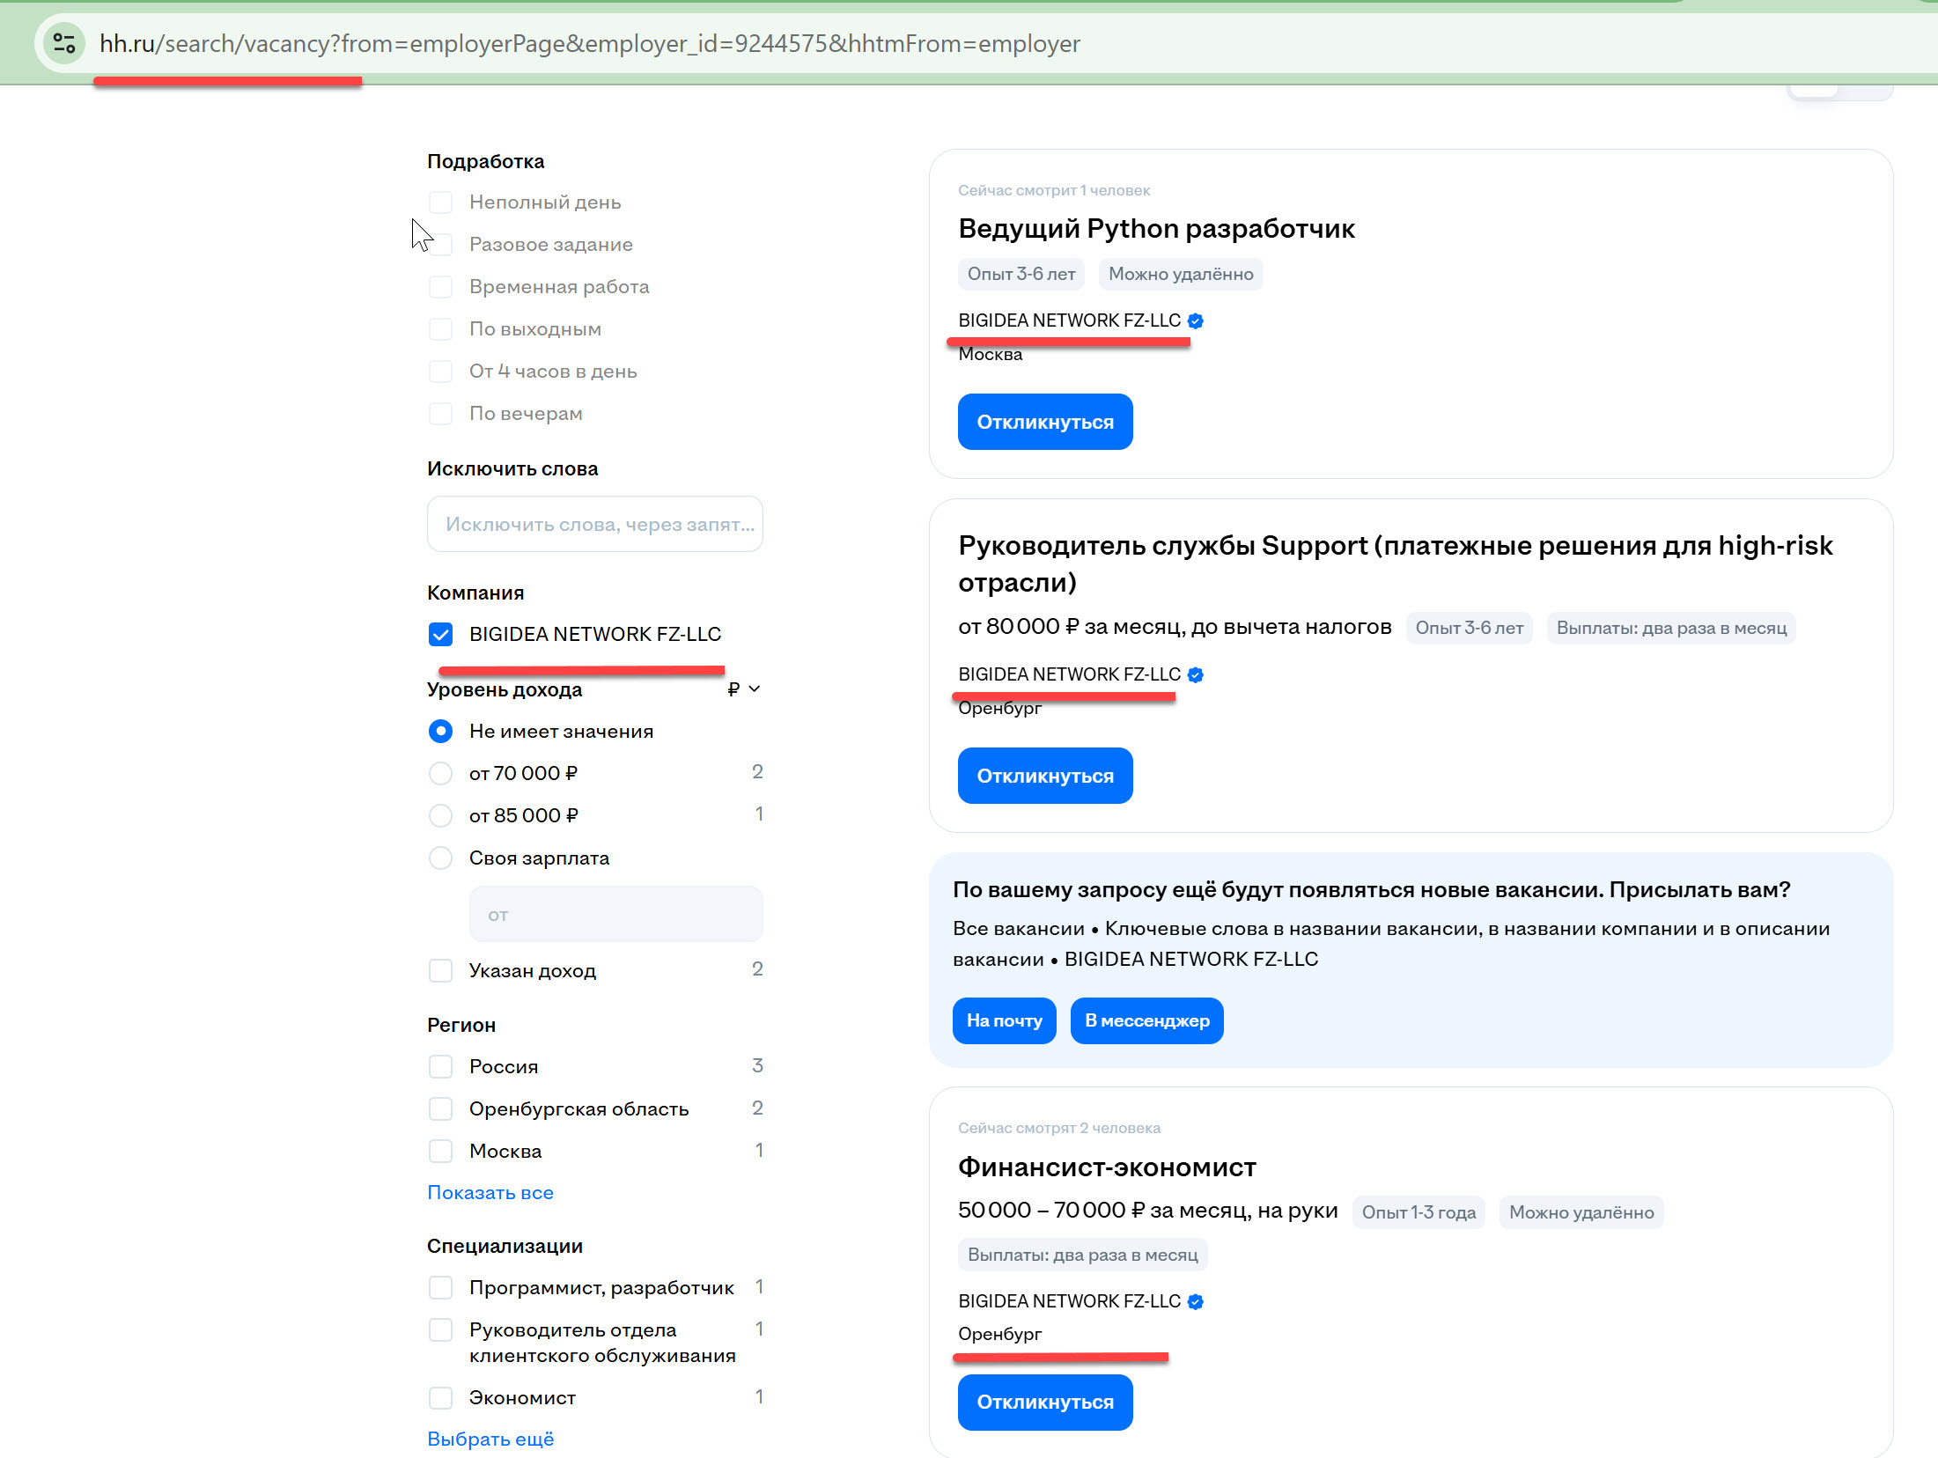
Task: Select Своя зарплата radio option
Action: (x=440, y=858)
